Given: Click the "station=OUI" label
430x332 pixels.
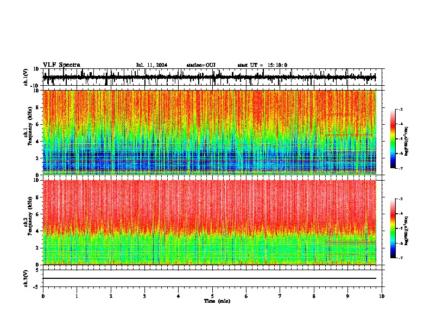Looking at the screenshot, I should (201, 65).
